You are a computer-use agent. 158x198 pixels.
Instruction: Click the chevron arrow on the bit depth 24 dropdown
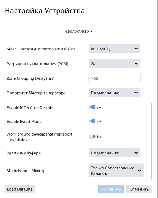pos(136,64)
